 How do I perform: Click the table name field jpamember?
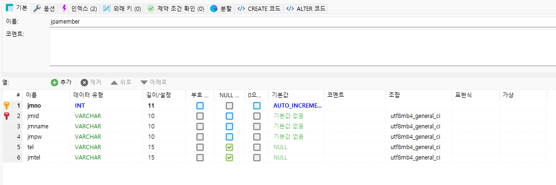[x=302, y=22]
